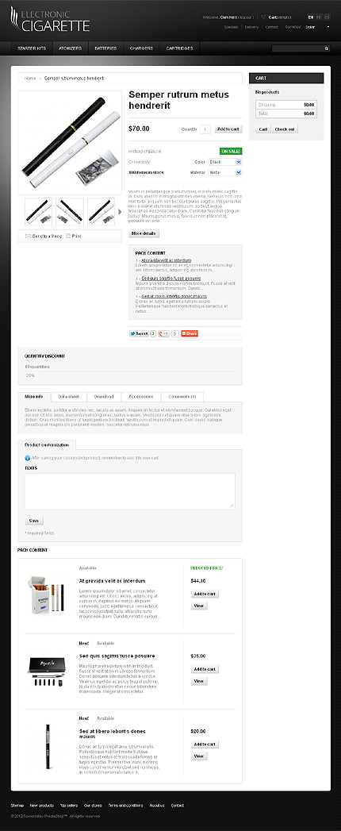This screenshot has height=831, width=341.
Task: Switch language to ES
Action: click(327, 17)
